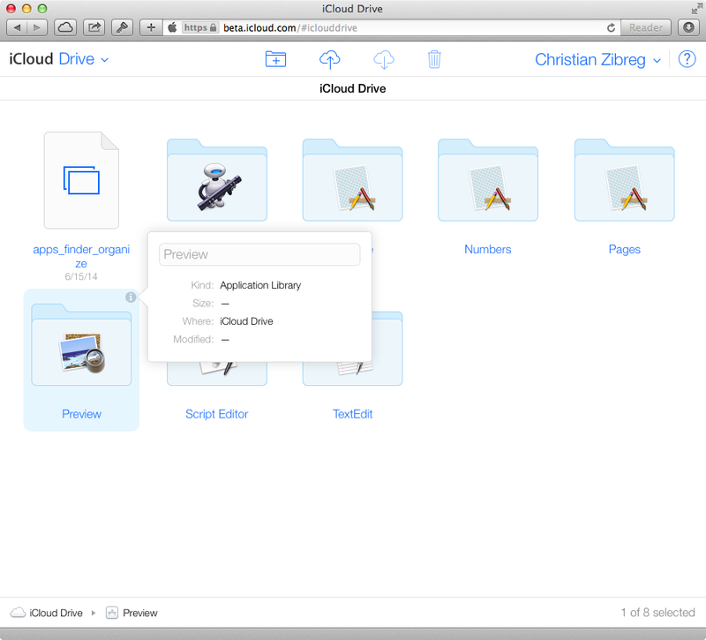Click the Reader button

coord(646,27)
